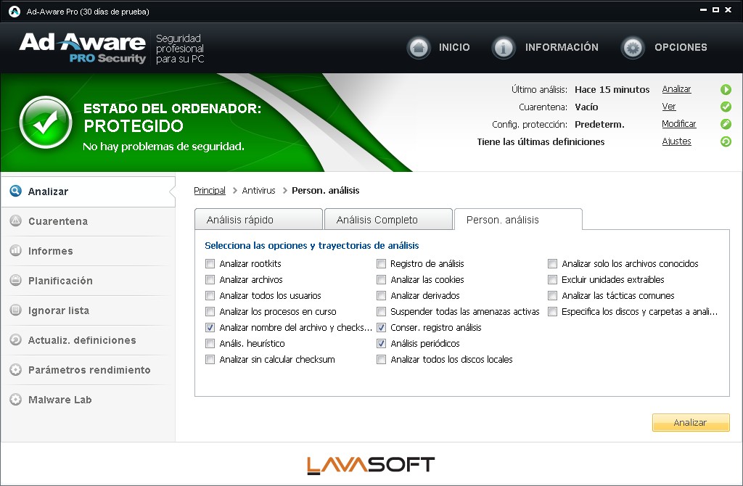
Task: Click the Información info icon
Action: click(x=504, y=47)
